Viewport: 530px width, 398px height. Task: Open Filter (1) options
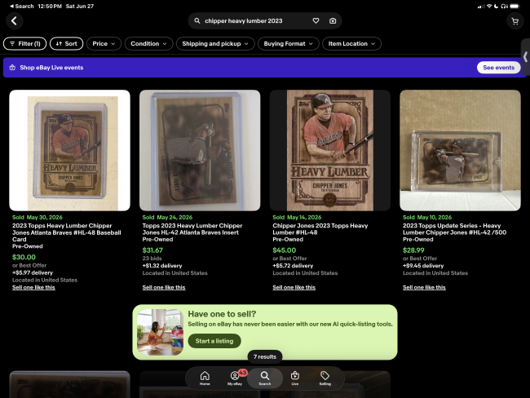24,43
